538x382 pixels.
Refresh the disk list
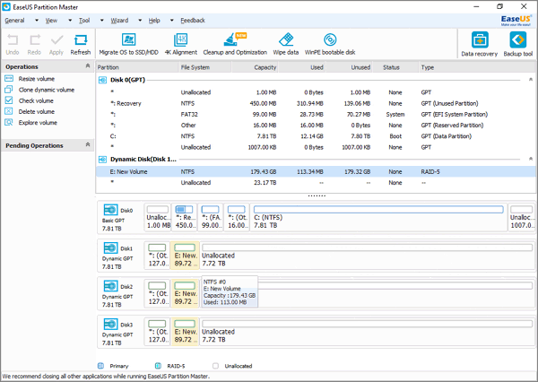(x=81, y=44)
